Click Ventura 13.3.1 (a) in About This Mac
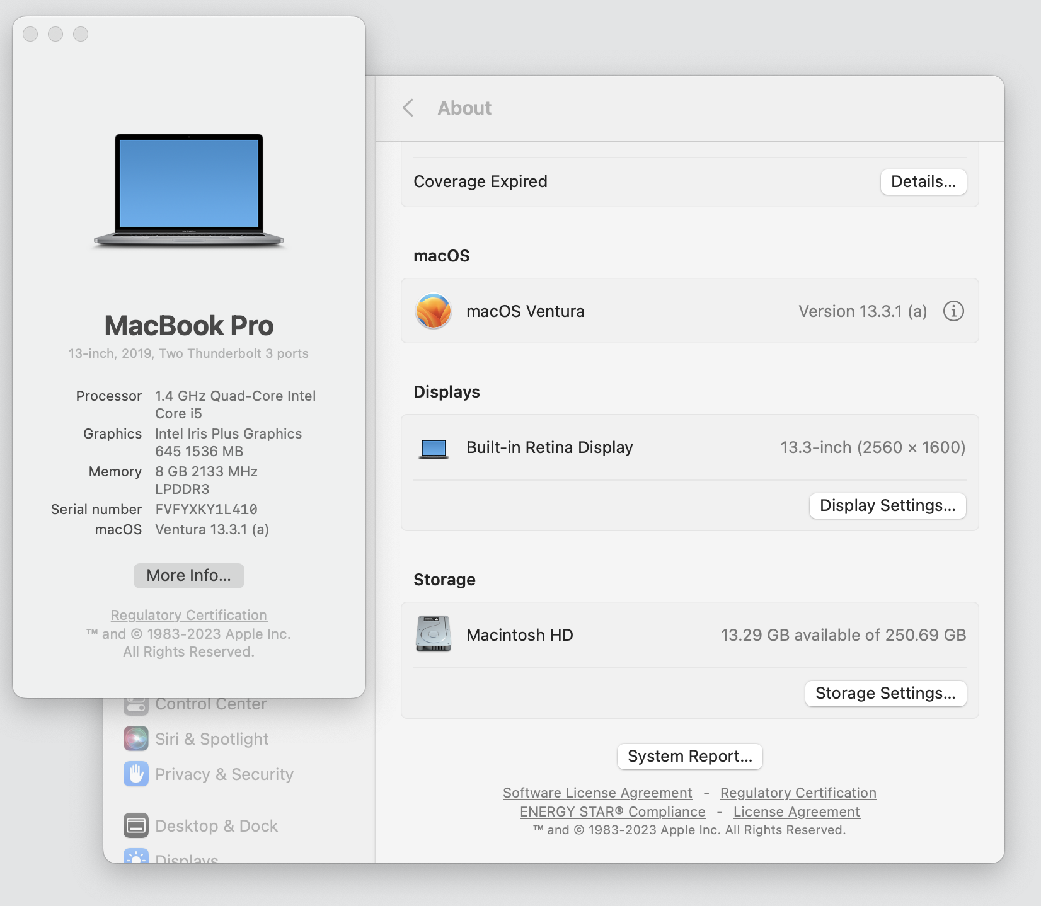This screenshot has width=1041, height=906. (x=212, y=529)
